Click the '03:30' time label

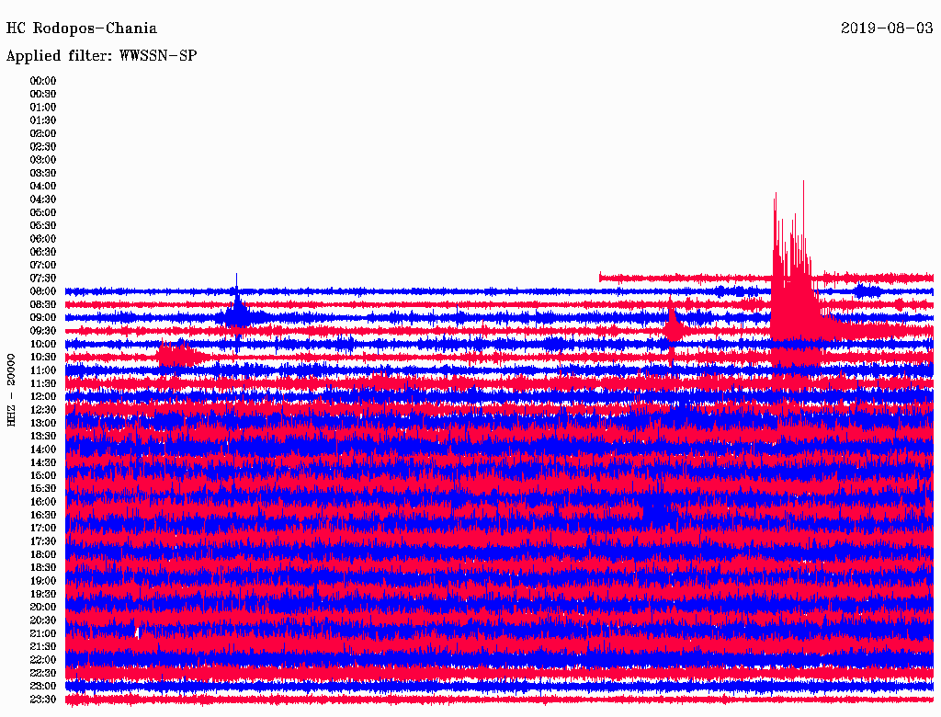tap(43, 173)
